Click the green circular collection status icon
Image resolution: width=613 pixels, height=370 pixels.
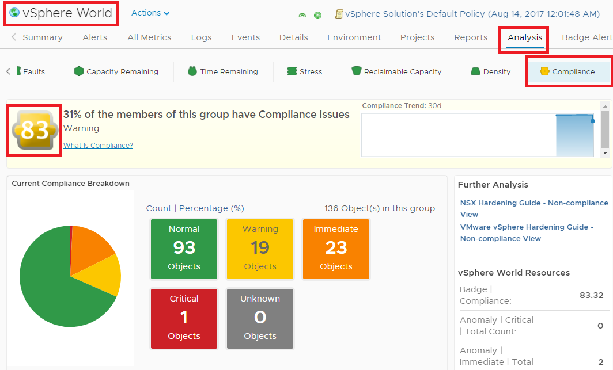(x=318, y=15)
